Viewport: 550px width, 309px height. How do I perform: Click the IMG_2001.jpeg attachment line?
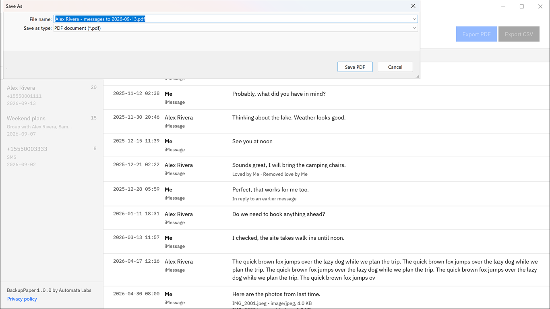[272, 303]
